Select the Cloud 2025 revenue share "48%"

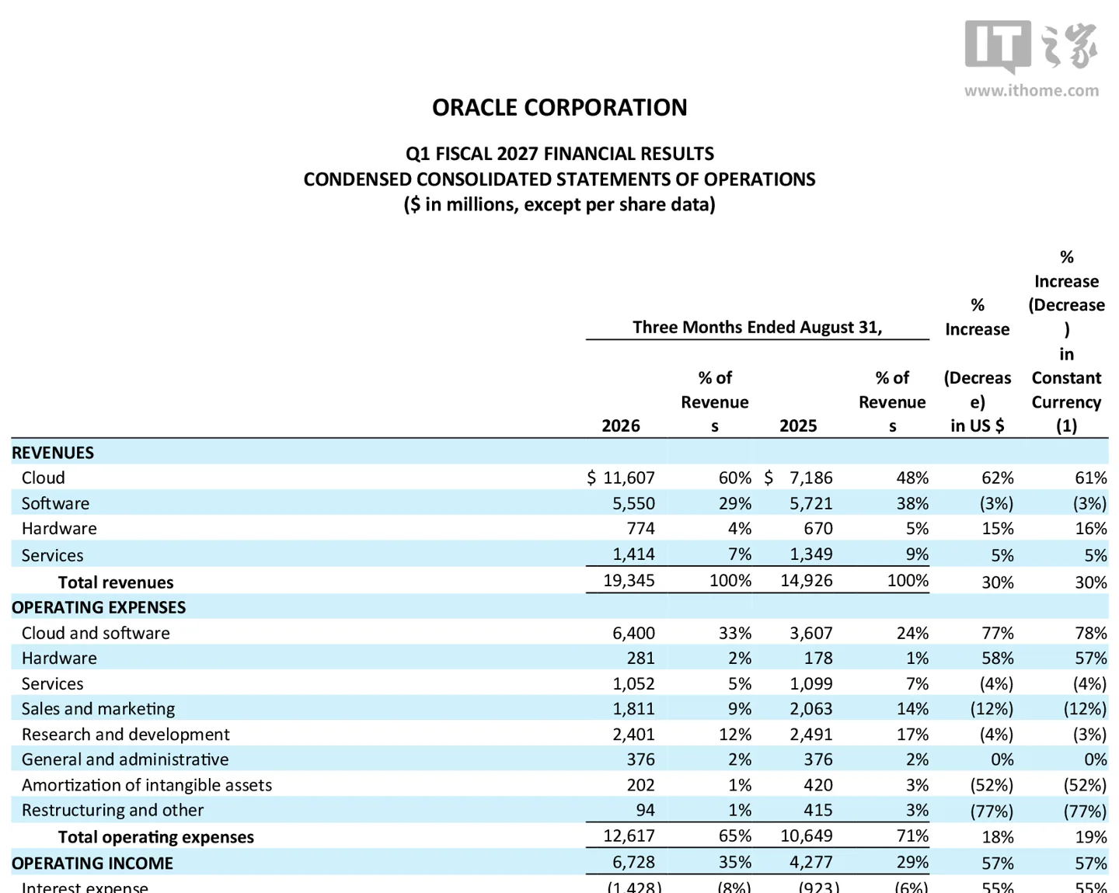click(x=912, y=478)
